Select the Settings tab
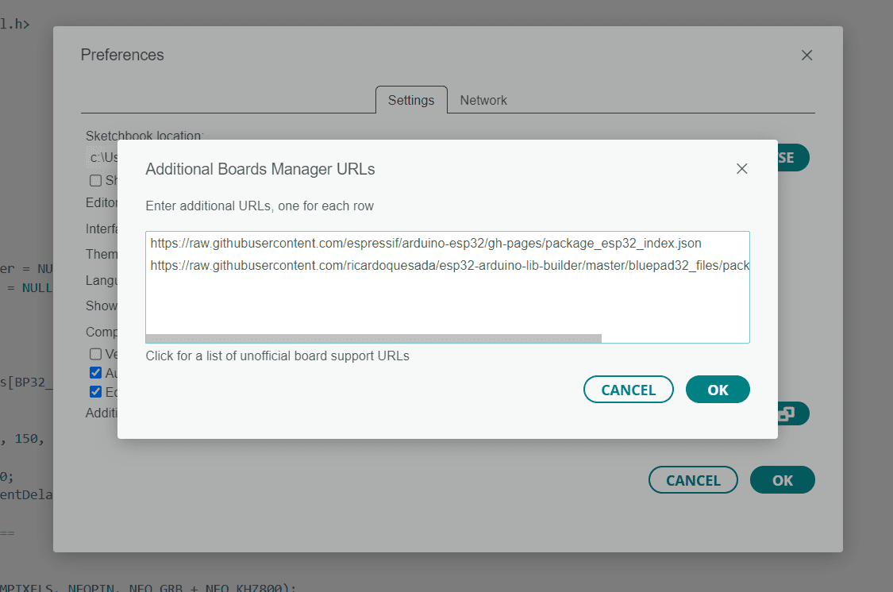 click(410, 100)
